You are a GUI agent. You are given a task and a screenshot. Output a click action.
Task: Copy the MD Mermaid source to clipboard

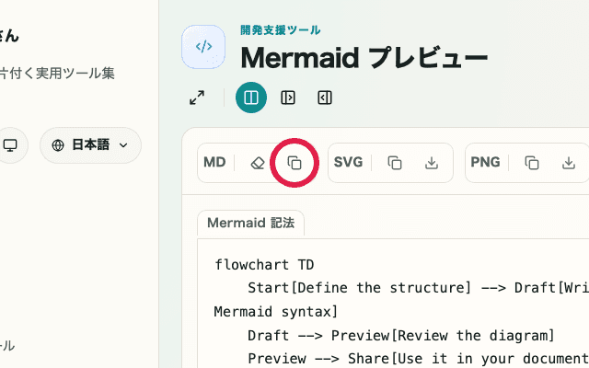click(x=294, y=163)
